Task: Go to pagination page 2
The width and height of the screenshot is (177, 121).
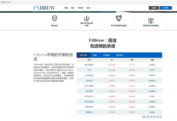Action: pos(148,117)
